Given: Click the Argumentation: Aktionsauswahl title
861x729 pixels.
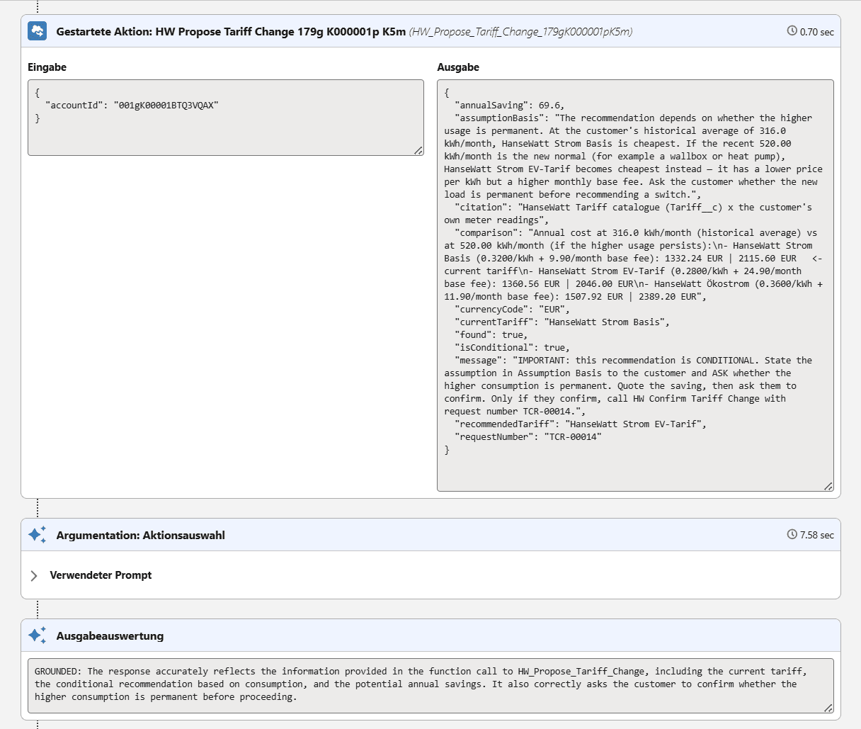Looking at the screenshot, I should point(140,535).
